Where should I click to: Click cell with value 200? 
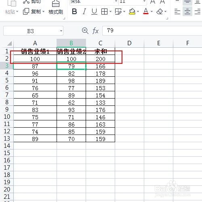click(x=101, y=59)
